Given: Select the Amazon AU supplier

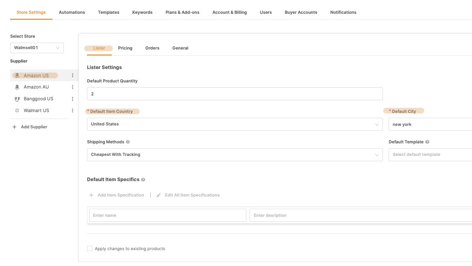Looking at the screenshot, I should tap(36, 87).
